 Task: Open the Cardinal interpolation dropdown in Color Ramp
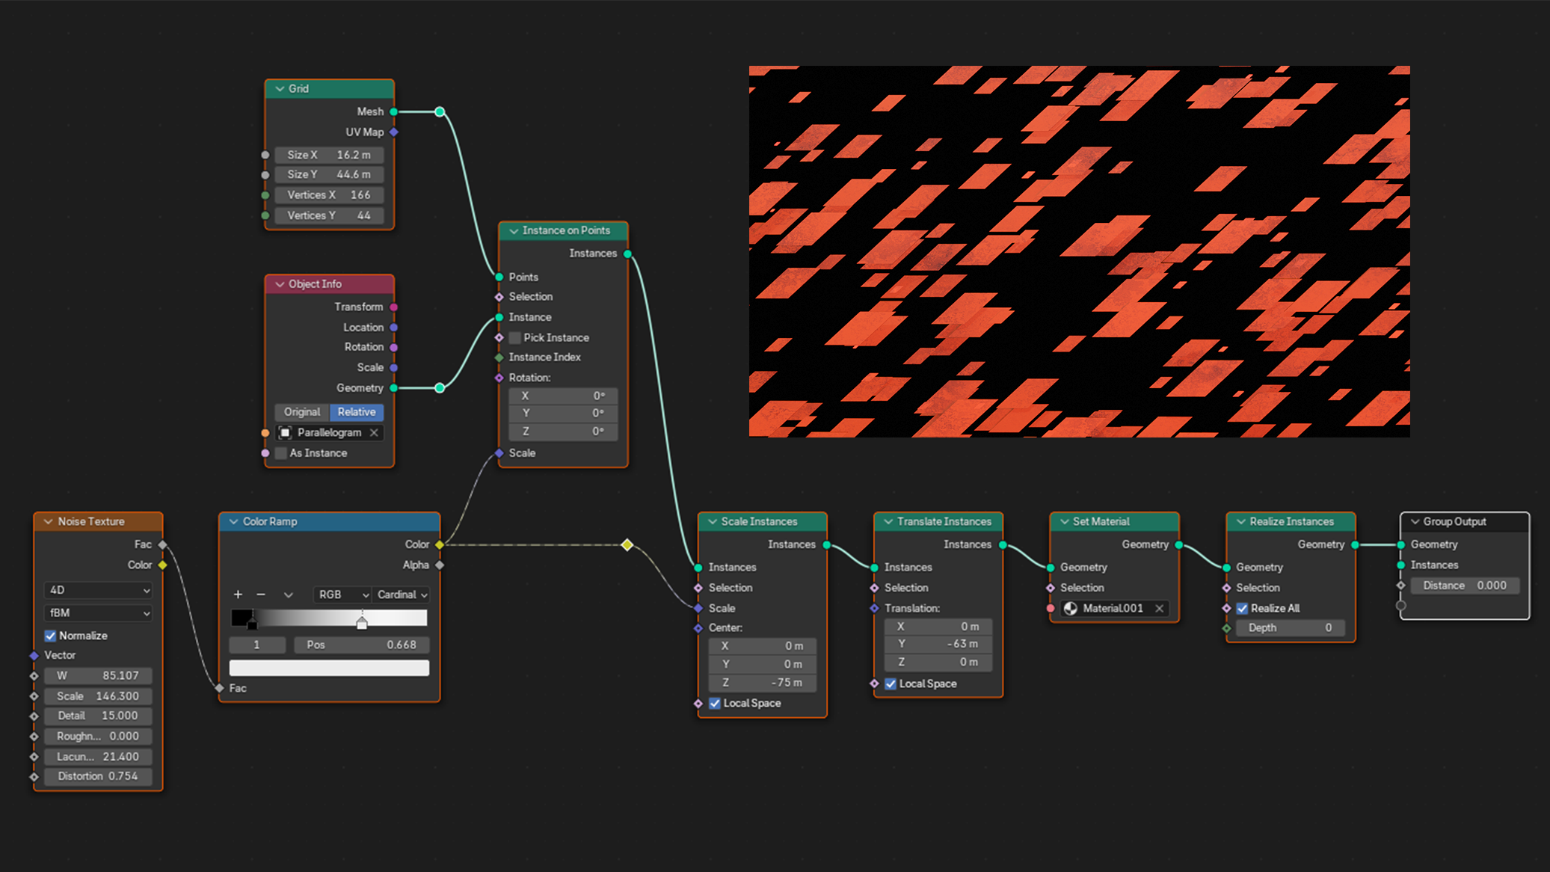[x=401, y=595]
